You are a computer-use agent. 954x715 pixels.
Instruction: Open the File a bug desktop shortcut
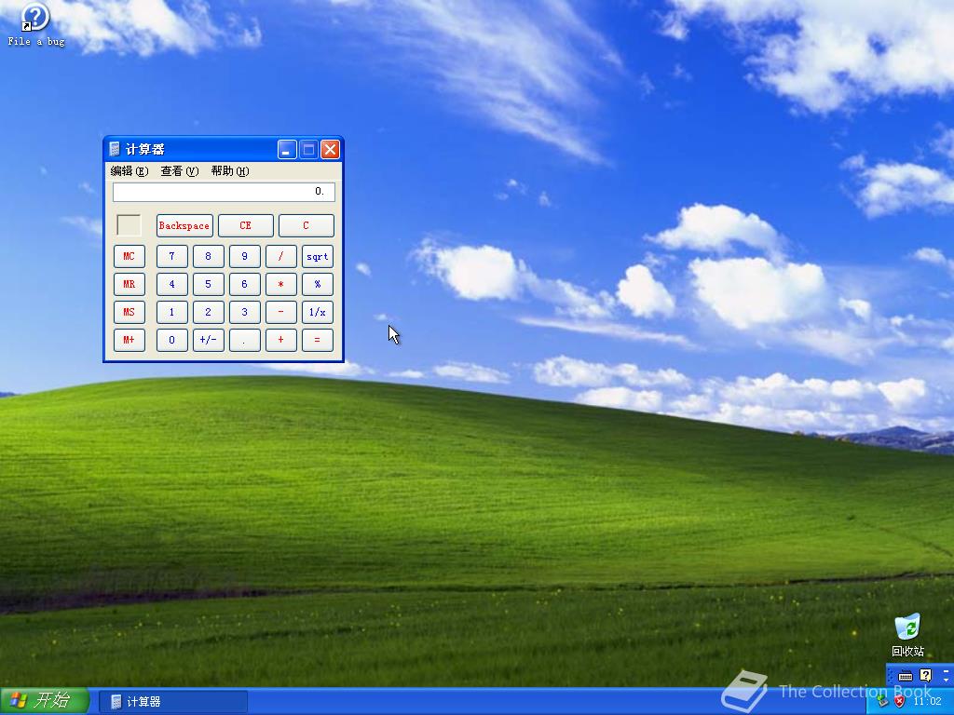[35, 24]
